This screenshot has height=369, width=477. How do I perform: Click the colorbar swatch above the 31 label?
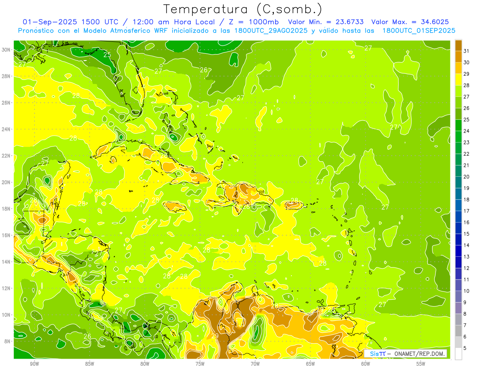[459, 45]
